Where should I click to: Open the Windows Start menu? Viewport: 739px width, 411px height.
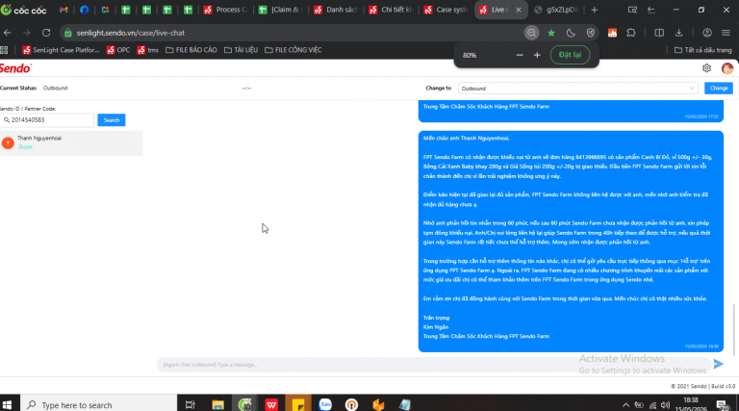click(x=7, y=404)
